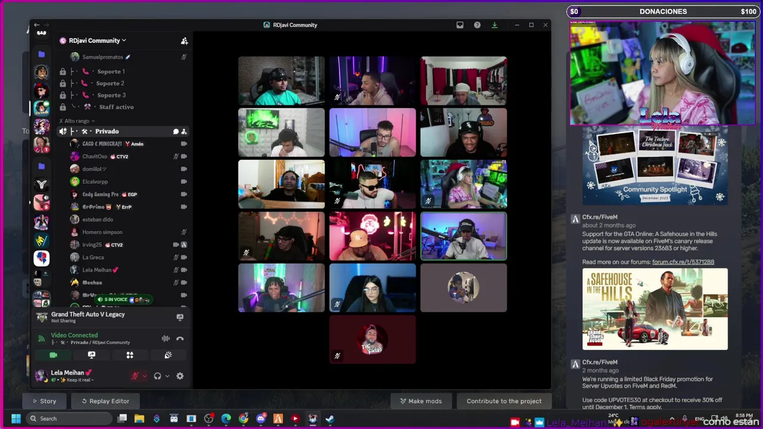The image size is (763, 429).
Task: Open forum.cfx.re/t/5371288 link
Action: click(x=683, y=262)
